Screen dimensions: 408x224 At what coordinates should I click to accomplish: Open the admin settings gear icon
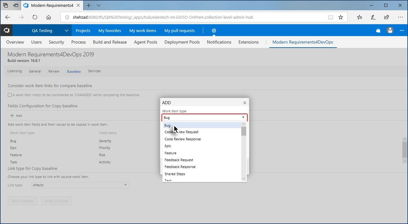214,30
